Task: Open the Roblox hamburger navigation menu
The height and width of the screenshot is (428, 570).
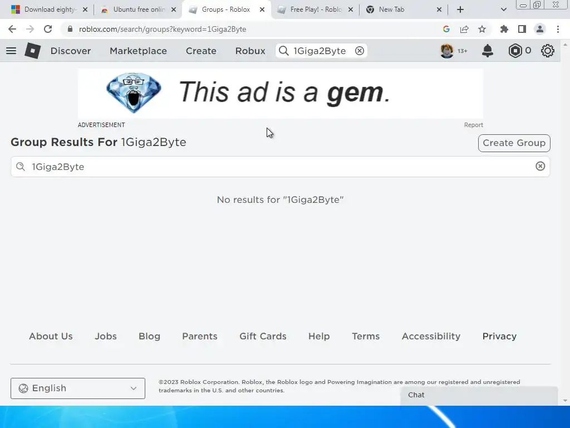Action: (11, 51)
